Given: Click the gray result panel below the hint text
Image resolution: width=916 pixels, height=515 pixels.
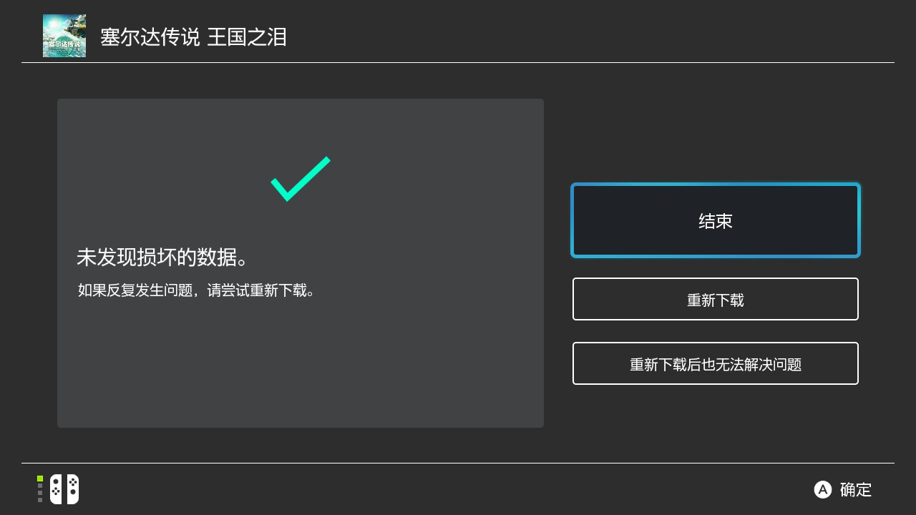Looking at the screenshot, I should click(301, 365).
